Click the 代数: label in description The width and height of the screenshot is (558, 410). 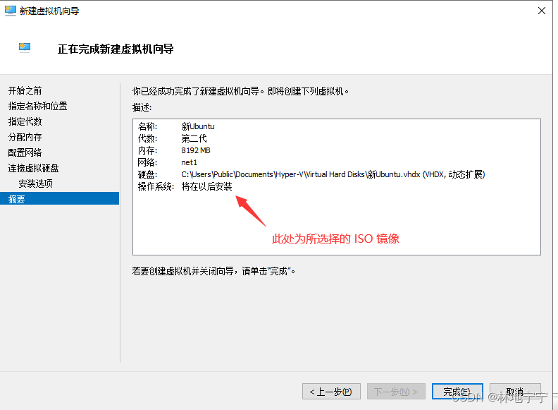[x=147, y=138]
